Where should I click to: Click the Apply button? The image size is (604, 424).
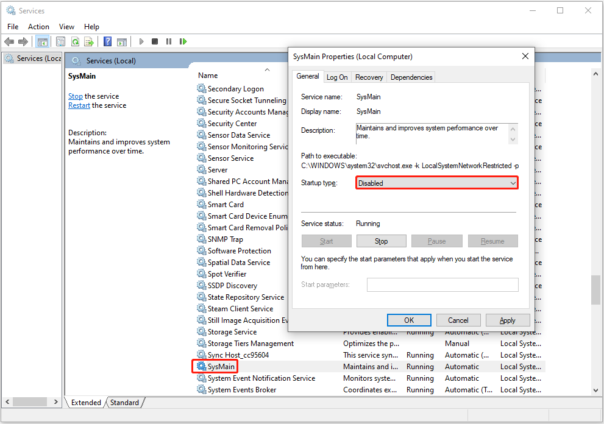pyautogui.click(x=507, y=320)
